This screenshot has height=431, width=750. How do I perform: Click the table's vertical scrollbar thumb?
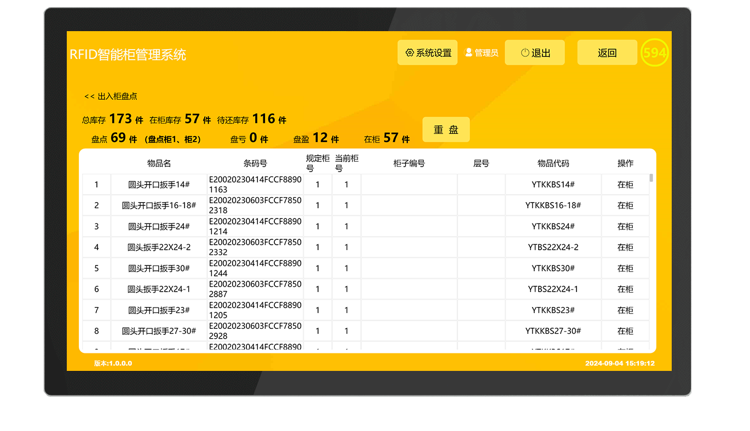coord(651,178)
